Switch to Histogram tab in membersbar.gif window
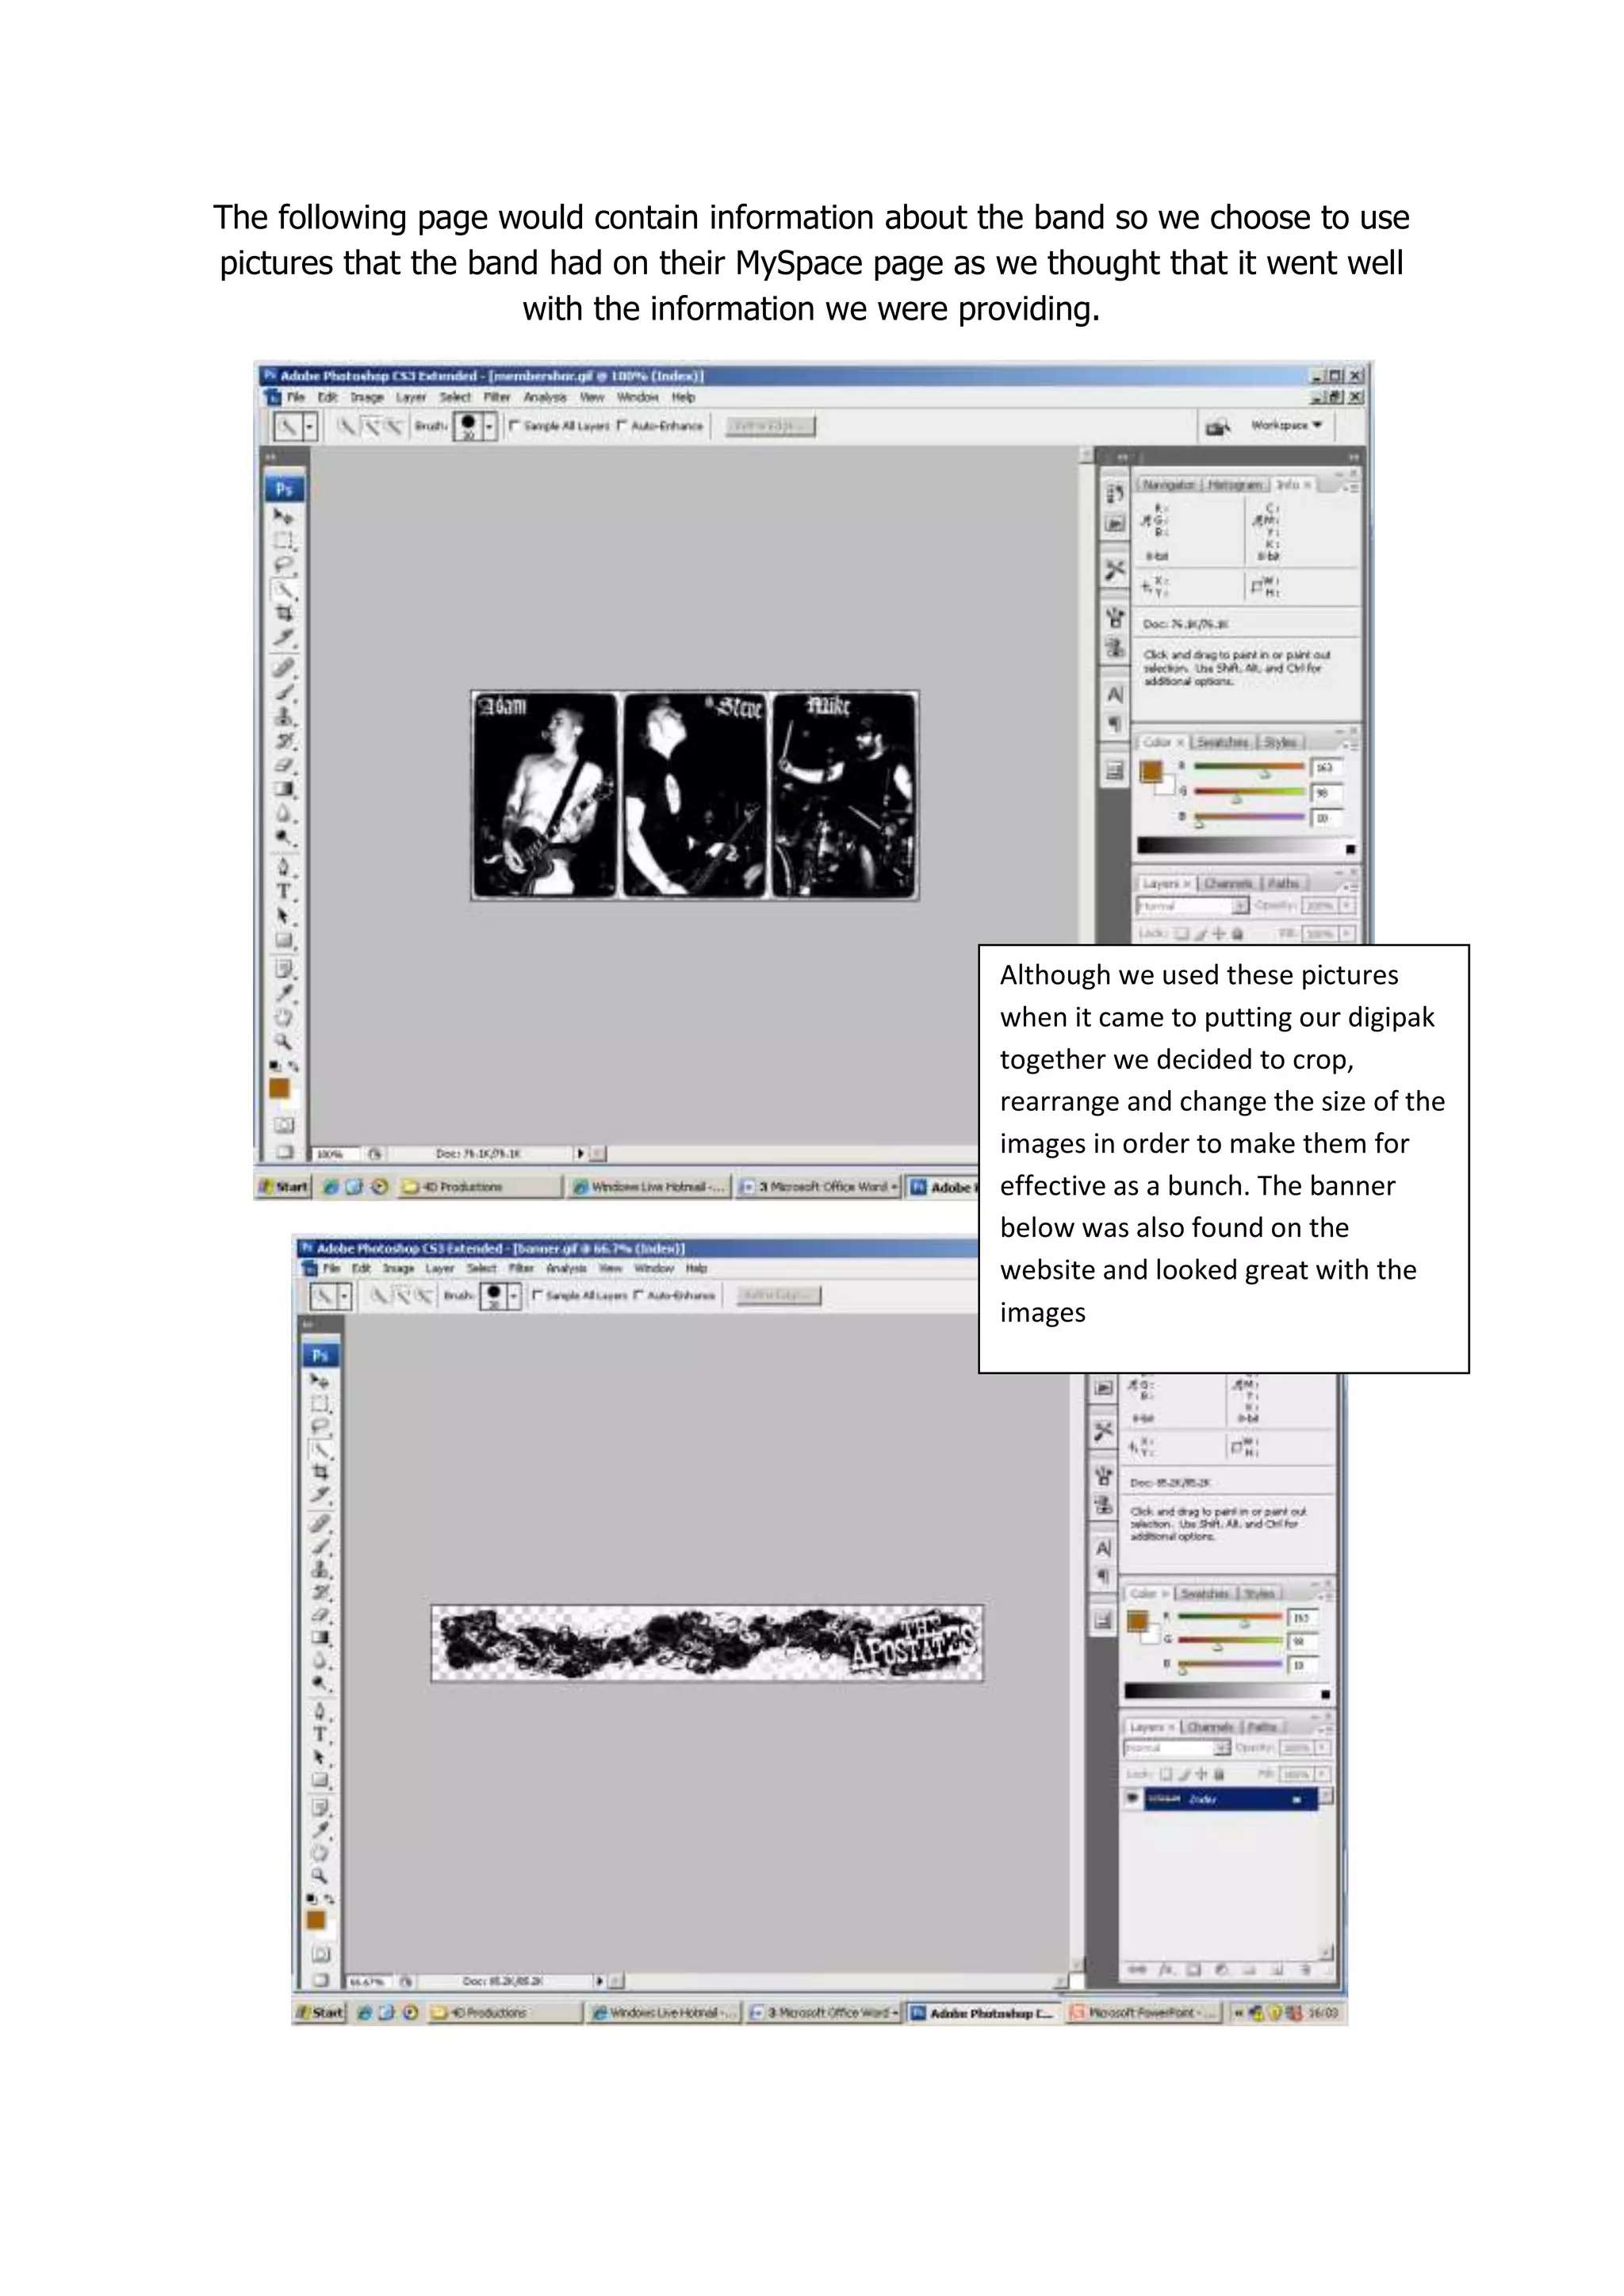The width and height of the screenshot is (1624, 2296). coord(1236,484)
